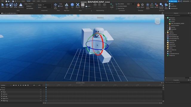
Task: Toggle the Collisions checkbox
Action: click(x=25, y=6)
